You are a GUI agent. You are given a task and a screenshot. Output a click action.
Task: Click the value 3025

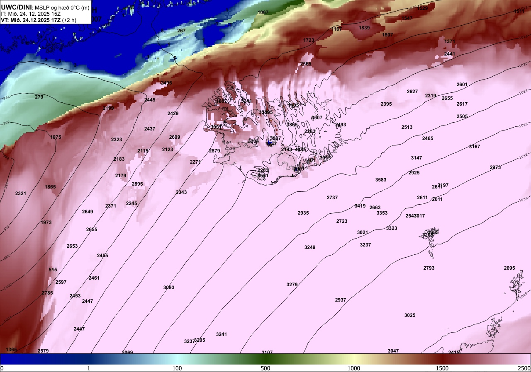click(x=410, y=315)
